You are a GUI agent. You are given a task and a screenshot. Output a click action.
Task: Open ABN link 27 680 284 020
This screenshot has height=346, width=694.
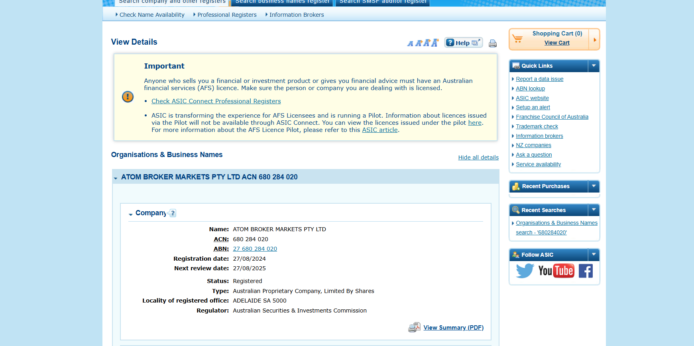[x=255, y=249]
